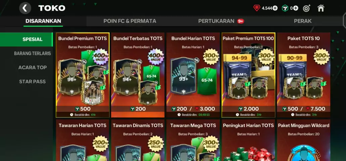Viewport: 346px width, 161px height.
Task: Go back using the arrow button
Action: (x=25, y=8)
